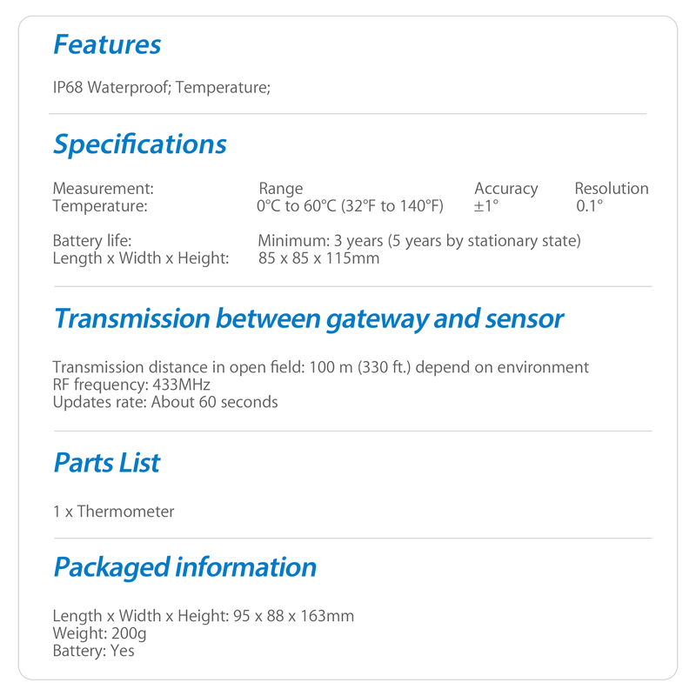Click the Specifications heading
696x696 pixels.
(x=140, y=144)
